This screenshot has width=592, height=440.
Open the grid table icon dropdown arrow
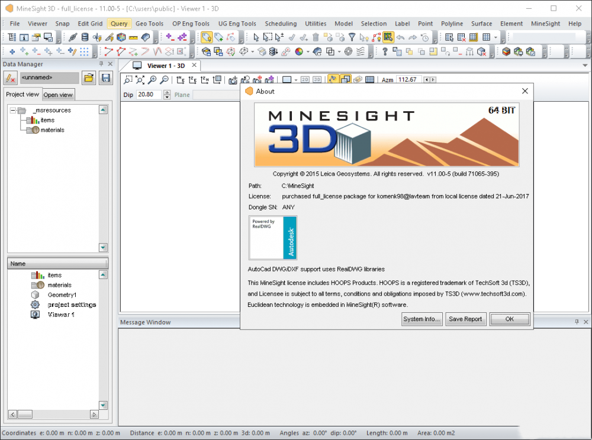click(496, 38)
